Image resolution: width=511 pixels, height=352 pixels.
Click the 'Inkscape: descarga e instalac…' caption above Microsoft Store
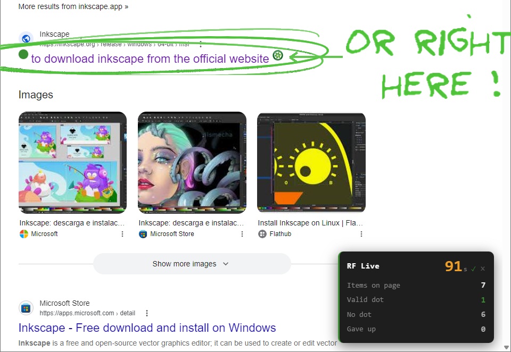191,223
